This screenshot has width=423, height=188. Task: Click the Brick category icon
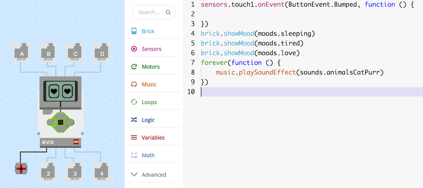(x=134, y=31)
